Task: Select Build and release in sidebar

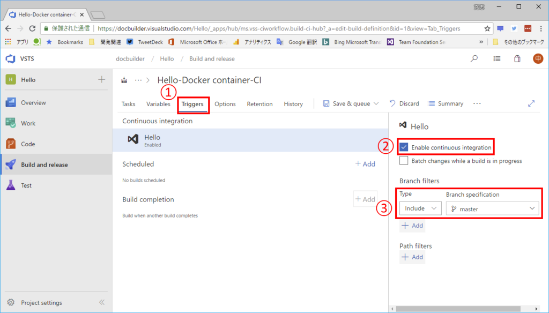Action: [56, 165]
